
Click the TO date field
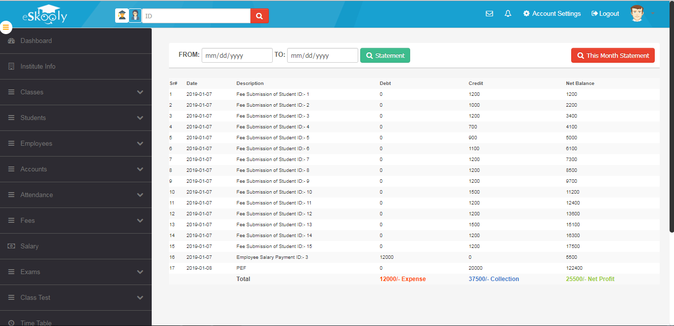pos(323,55)
